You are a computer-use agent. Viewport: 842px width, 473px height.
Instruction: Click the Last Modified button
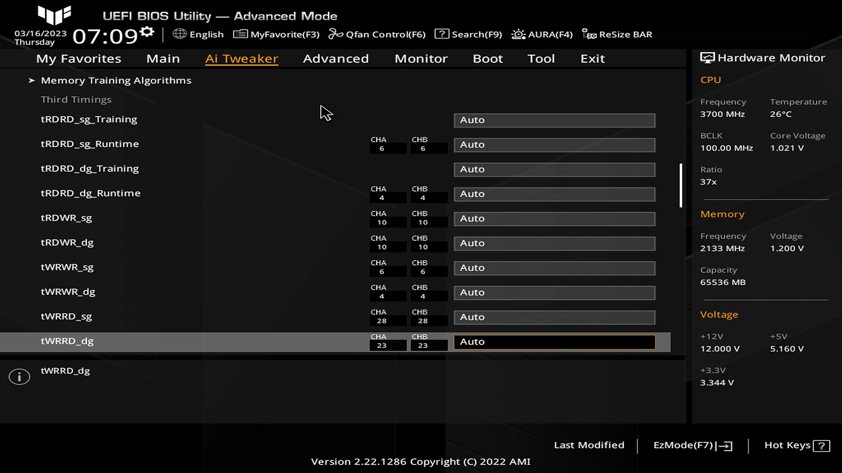point(589,445)
